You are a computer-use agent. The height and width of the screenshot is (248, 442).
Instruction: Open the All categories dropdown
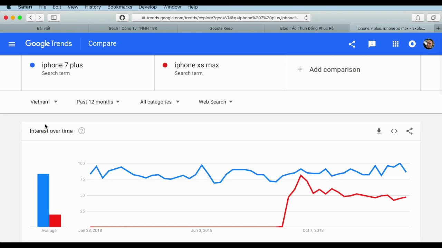160,102
